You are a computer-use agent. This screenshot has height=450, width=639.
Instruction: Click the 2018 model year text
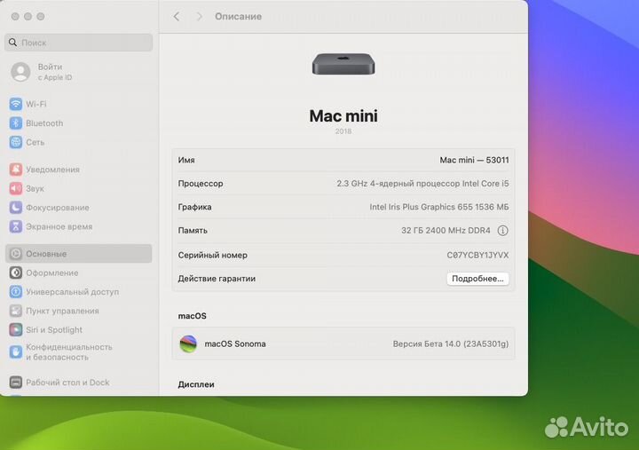[343, 131]
